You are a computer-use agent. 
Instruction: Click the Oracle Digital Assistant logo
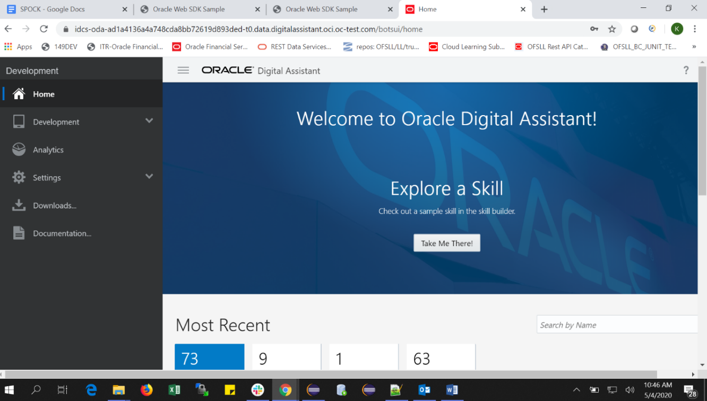pyautogui.click(x=261, y=71)
